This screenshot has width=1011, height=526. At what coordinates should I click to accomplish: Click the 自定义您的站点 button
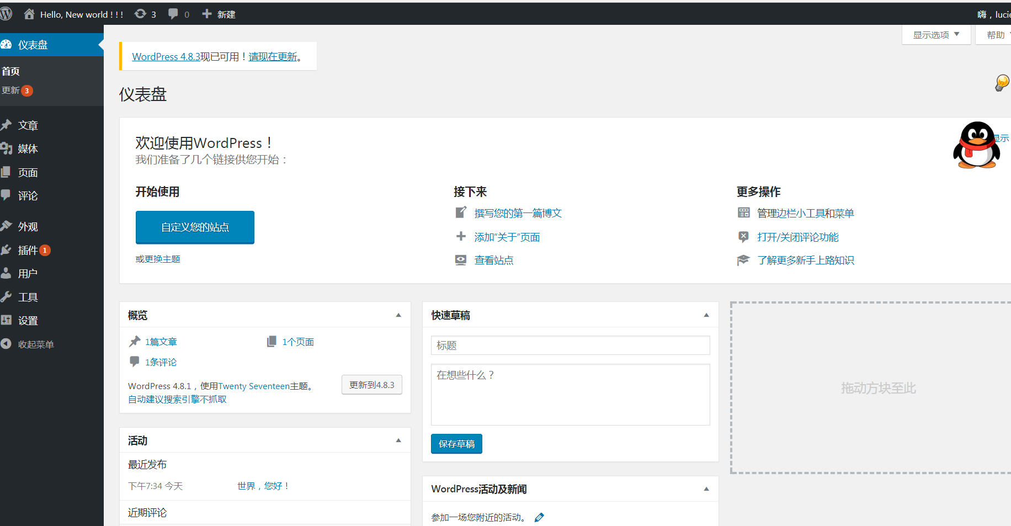[195, 227]
